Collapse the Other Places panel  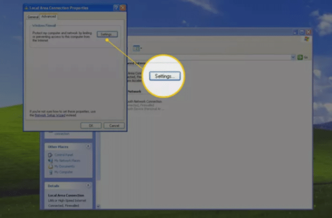88,146
